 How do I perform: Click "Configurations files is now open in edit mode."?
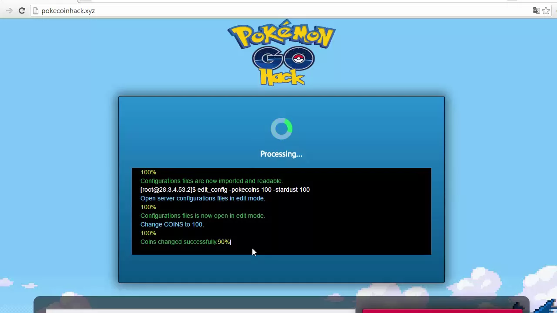tap(203, 216)
